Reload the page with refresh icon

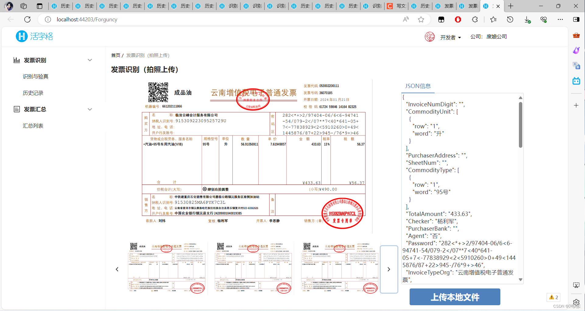[27, 19]
